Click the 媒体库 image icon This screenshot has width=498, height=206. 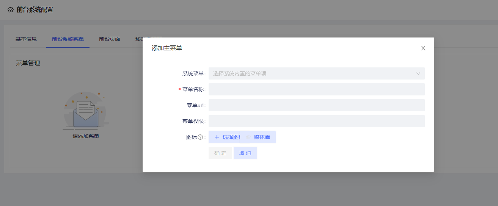tap(248, 137)
